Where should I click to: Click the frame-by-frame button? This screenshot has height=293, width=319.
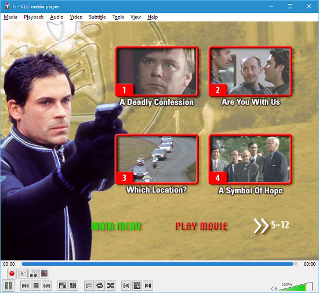click(x=44, y=273)
